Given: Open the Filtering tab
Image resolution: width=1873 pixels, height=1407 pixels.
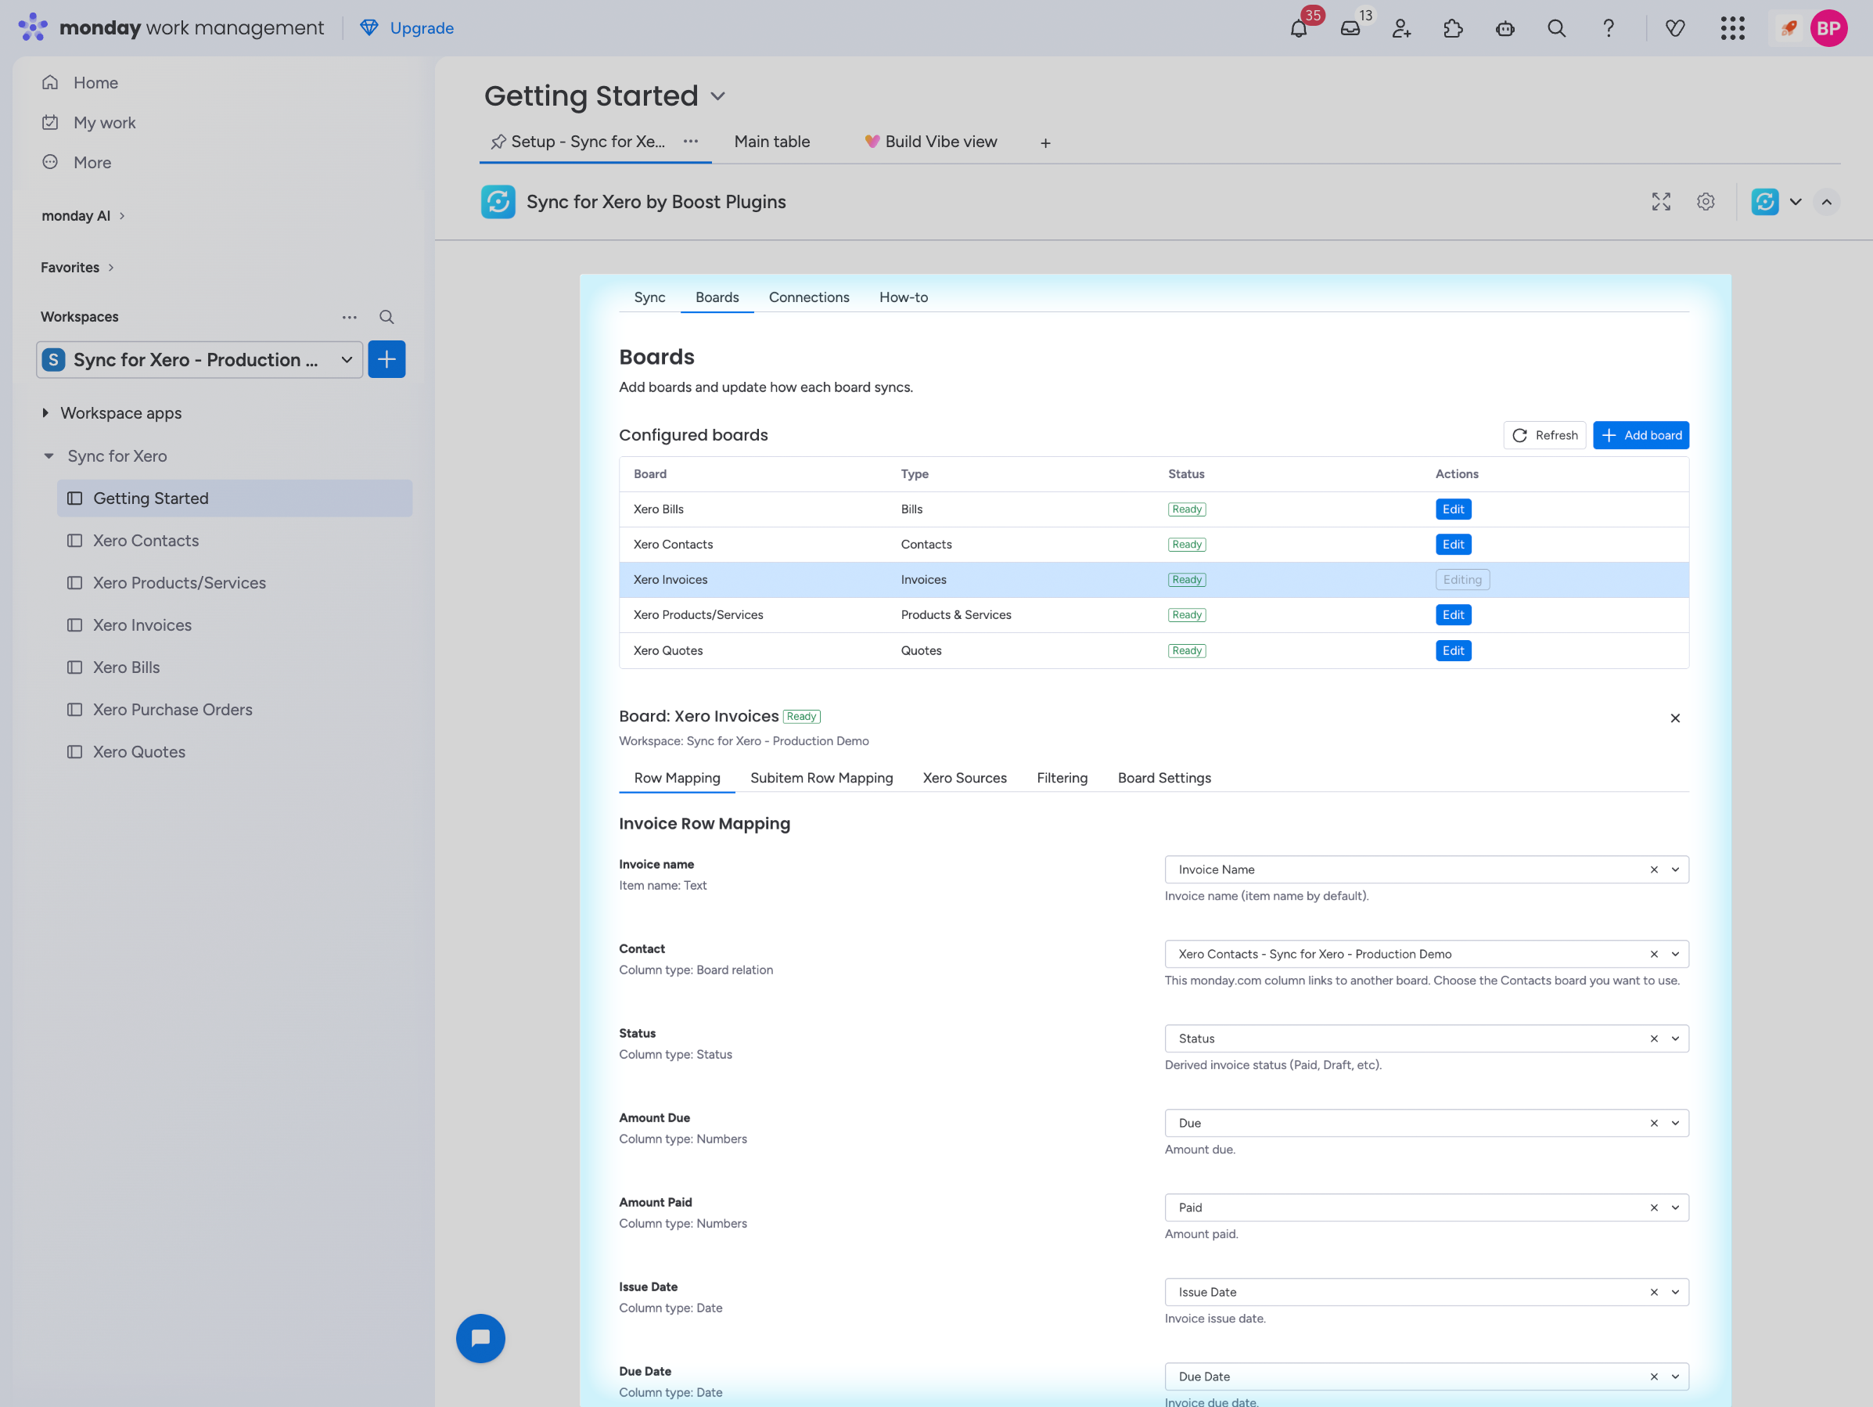Looking at the screenshot, I should [x=1061, y=778].
